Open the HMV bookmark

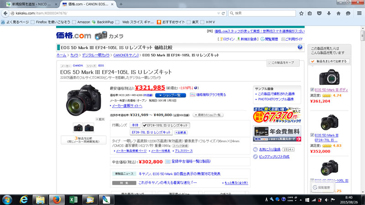208,22
